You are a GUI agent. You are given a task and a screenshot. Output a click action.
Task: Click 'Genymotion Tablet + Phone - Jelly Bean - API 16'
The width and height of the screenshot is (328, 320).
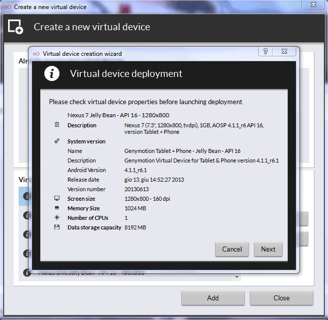[182, 151]
